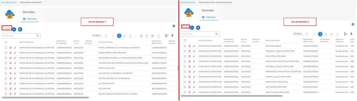The width and height of the screenshot is (357, 101).
Task: Go to previous page in left dataset pagination
Action: coord(113,36)
